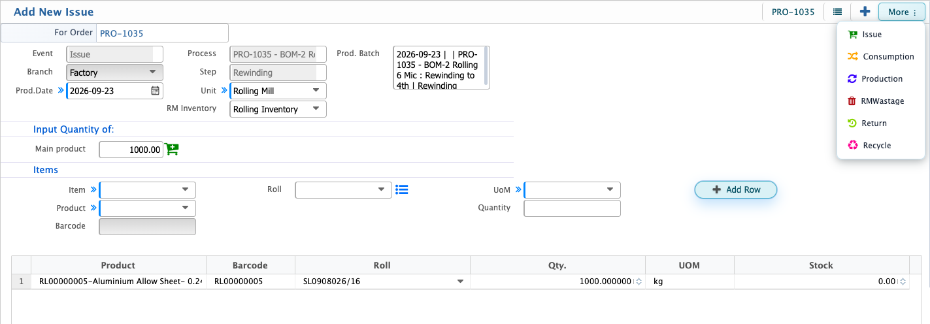930x324 pixels.
Task: Click the RL00000005-Aluminium Allow Sheet product cell
Action: (x=118, y=282)
